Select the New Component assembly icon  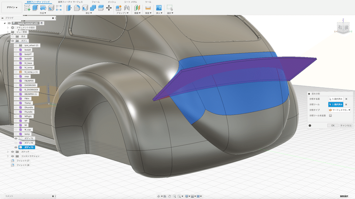[x=118, y=8]
